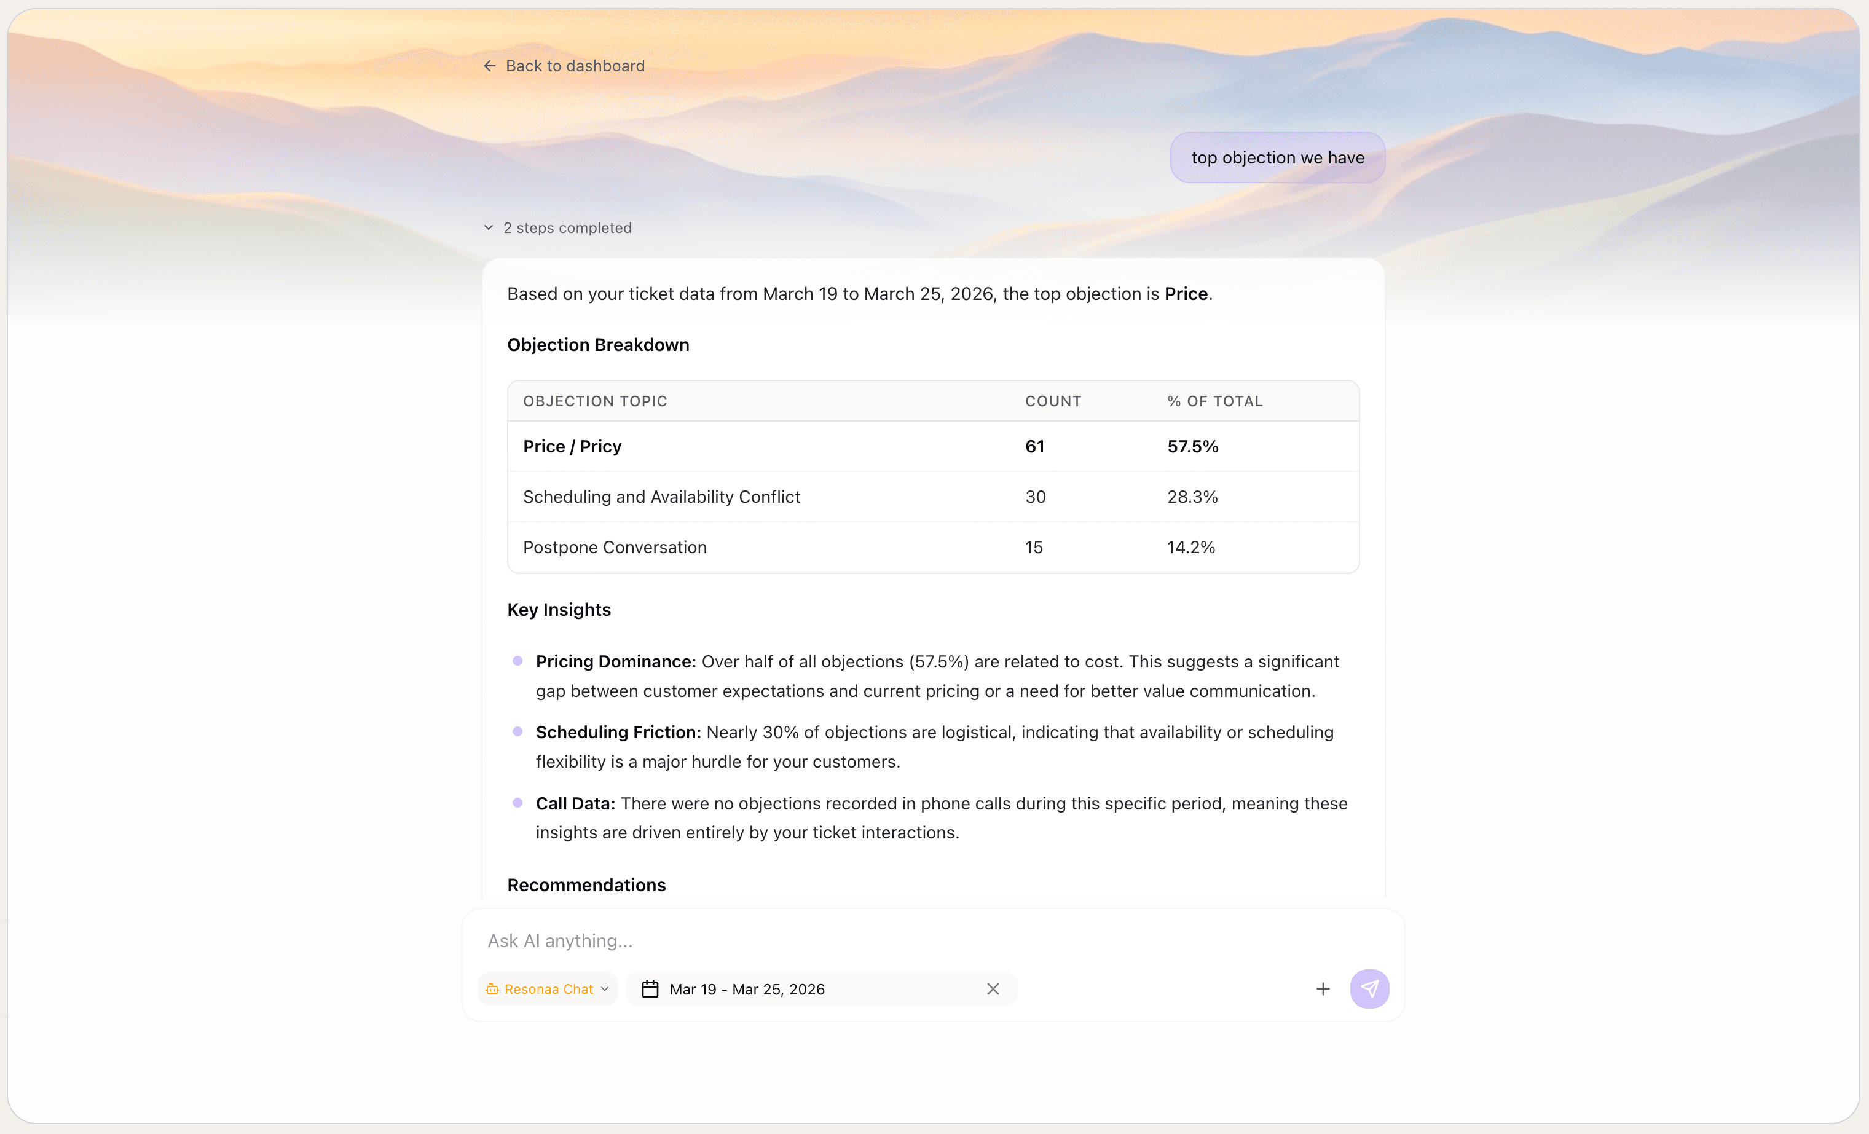
Task: Go back to dashboard link
Action: pos(574,66)
